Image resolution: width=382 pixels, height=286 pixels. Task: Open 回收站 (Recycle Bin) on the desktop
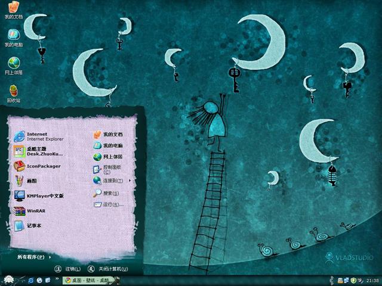[13, 94]
